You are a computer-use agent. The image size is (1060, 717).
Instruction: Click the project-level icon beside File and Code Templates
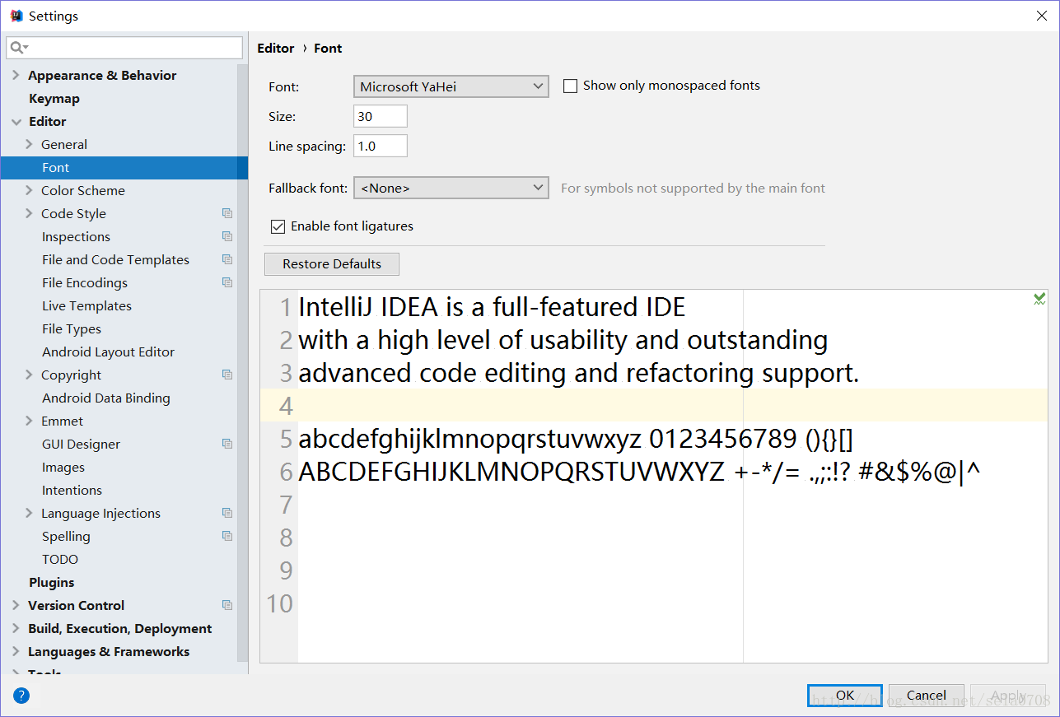tap(227, 259)
